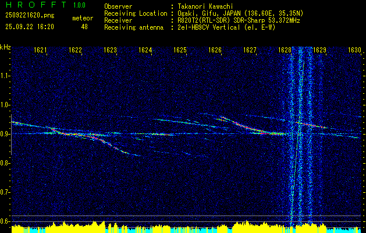Click time marker 1627
The image size is (366, 233).
pyautogui.click(x=250, y=50)
